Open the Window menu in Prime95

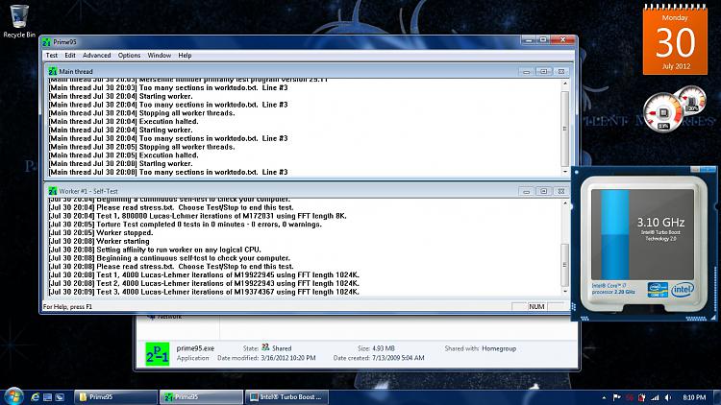(159, 55)
